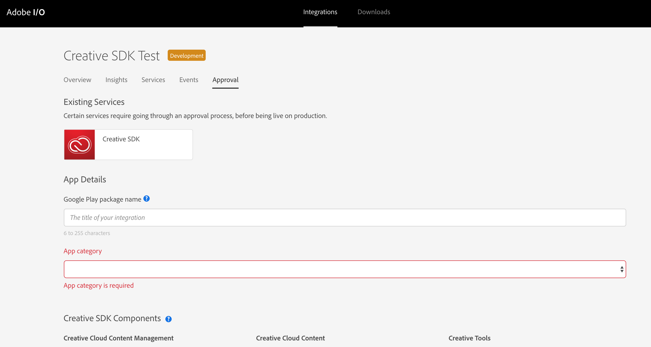Click the Adobe I/O logo
This screenshot has width=651, height=347.
click(x=26, y=12)
